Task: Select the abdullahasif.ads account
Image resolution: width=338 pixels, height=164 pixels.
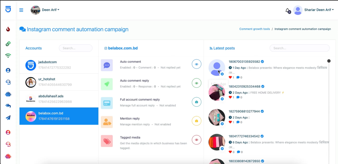Action: [59, 99]
